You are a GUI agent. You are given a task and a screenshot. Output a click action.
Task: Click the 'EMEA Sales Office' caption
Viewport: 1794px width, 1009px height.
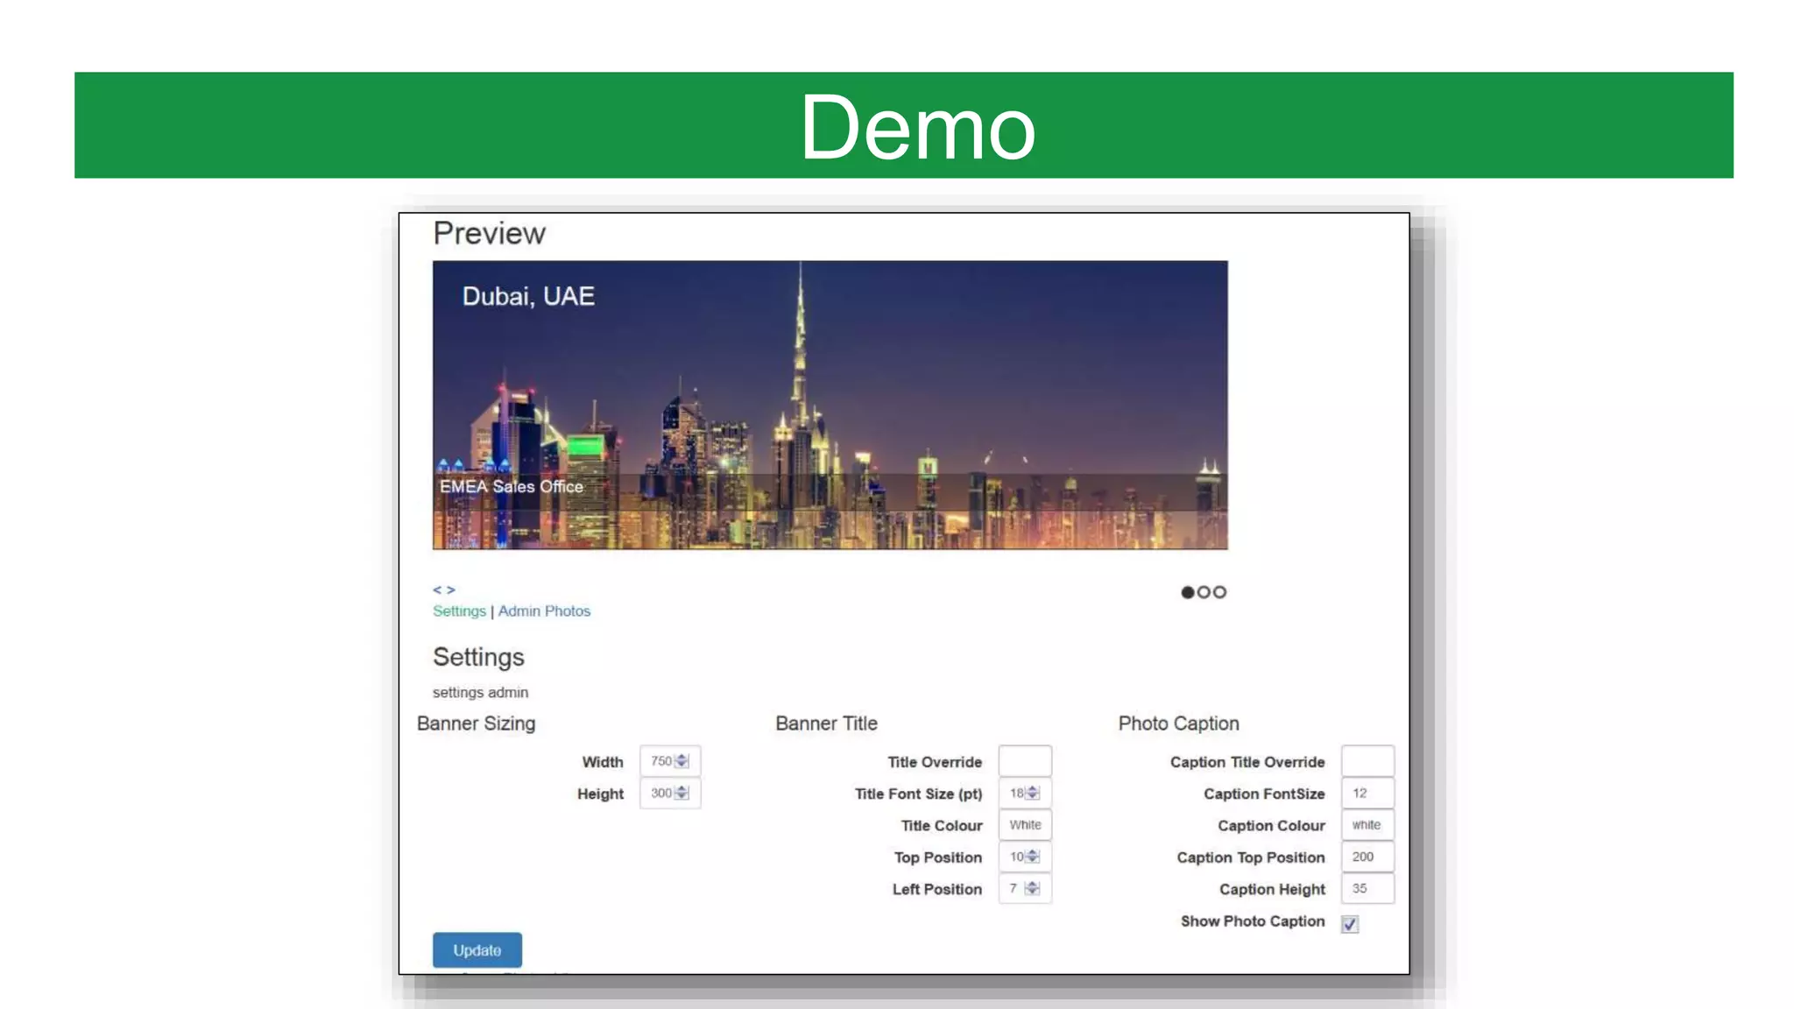(511, 486)
